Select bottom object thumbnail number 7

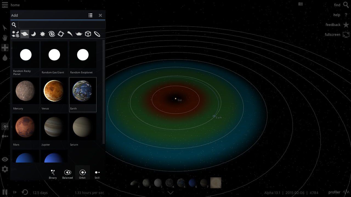click(x=204, y=183)
